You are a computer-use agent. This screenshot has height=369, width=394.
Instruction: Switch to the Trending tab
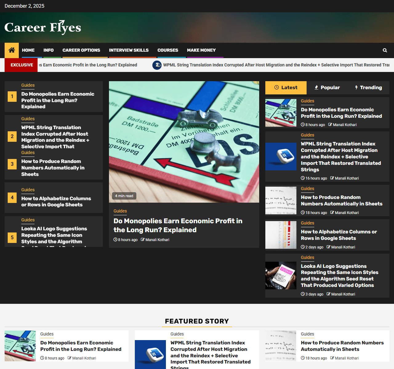coord(368,88)
